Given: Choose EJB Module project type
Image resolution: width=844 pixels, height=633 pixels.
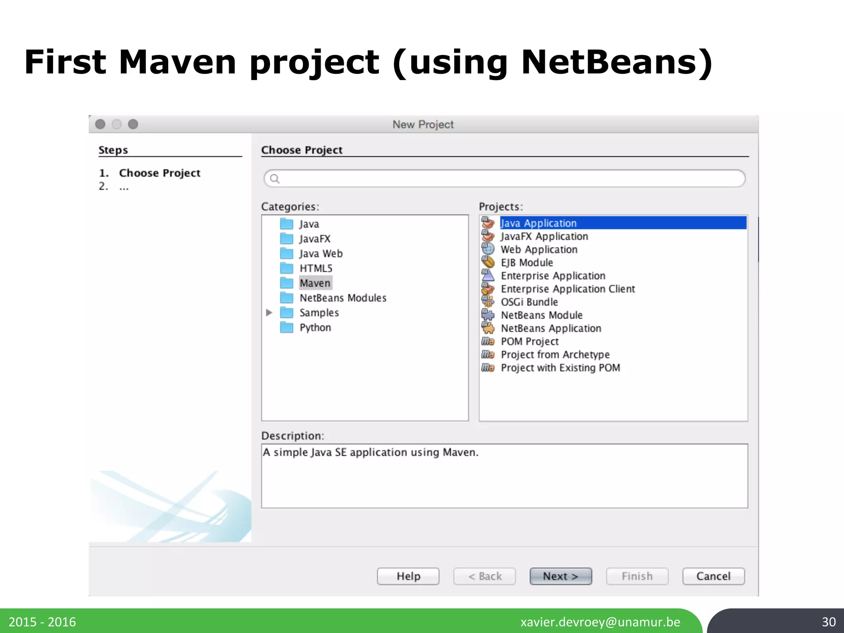Looking at the screenshot, I should coord(527,263).
